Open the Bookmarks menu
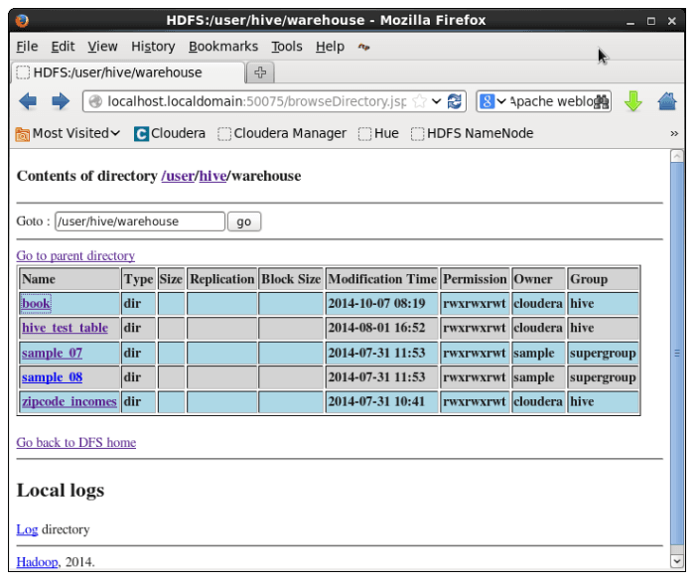699x585 pixels. pos(225,47)
